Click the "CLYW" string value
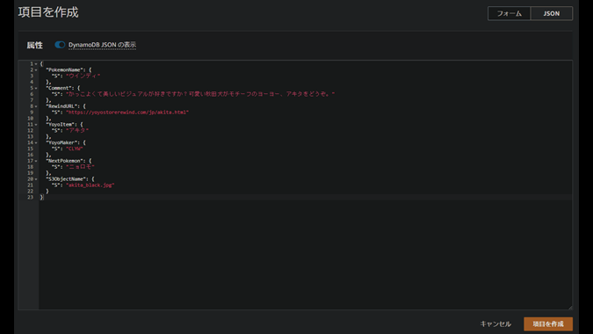The height and width of the screenshot is (334, 593). click(75, 149)
